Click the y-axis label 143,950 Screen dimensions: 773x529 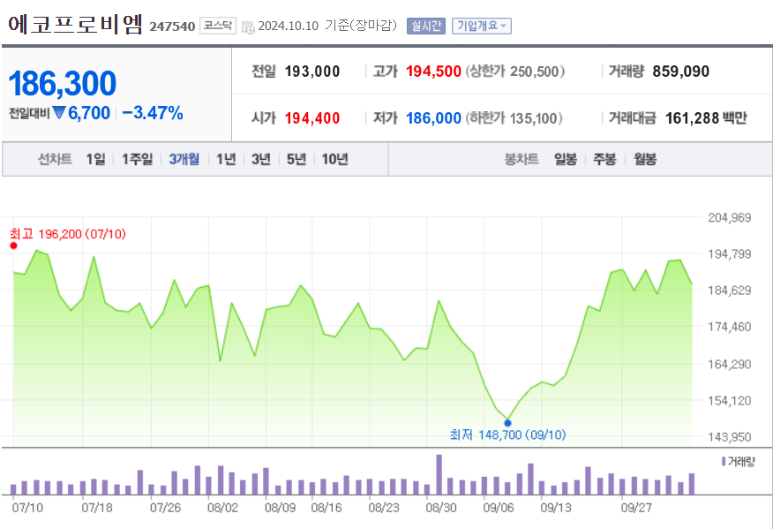[730, 437]
